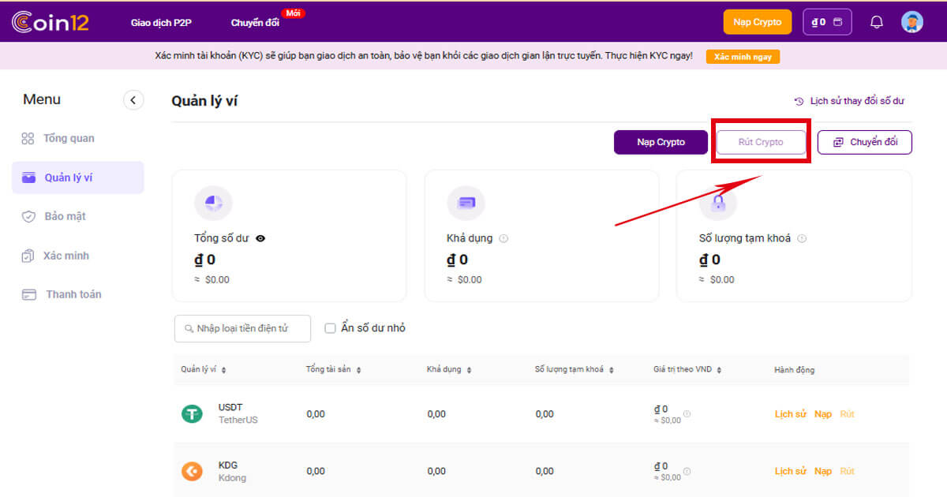947x497 pixels.
Task: Collapse the Menu sidebar with chevron
Action: tap(133, 99)
